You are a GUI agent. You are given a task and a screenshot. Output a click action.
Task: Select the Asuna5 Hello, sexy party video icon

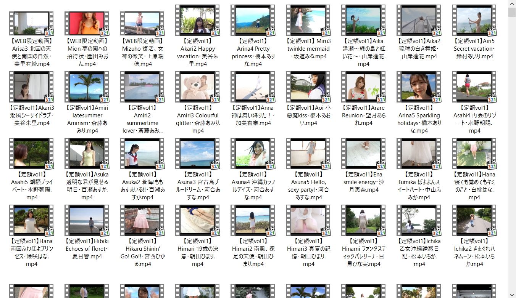coord(308,154)
